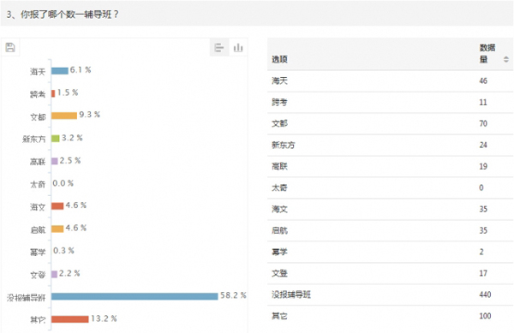Viewport: 514px width, 333px height.
Task: Sort table by 数据量 column arrows
Action: pyautogui.click(x=505, y=59)
